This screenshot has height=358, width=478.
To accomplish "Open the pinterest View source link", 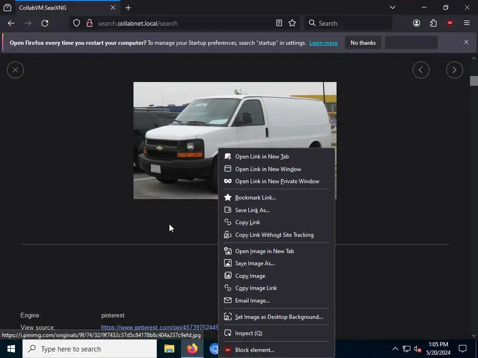I will (160, 327).
